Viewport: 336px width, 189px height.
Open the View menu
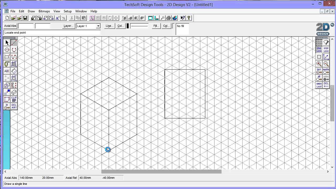click(x=57, y=11)
